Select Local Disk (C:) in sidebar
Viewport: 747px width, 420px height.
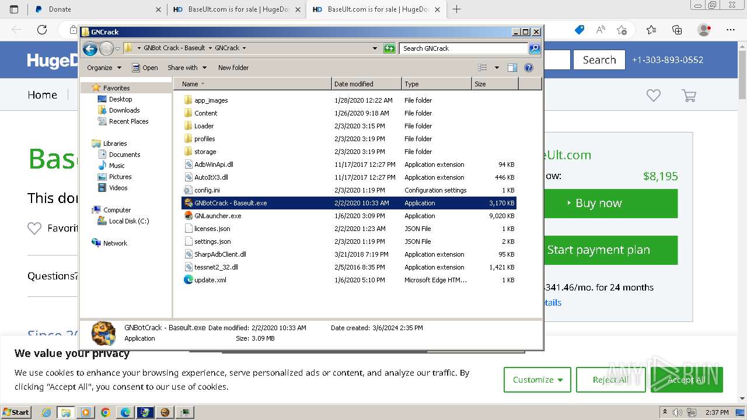(x=129, y=221)
